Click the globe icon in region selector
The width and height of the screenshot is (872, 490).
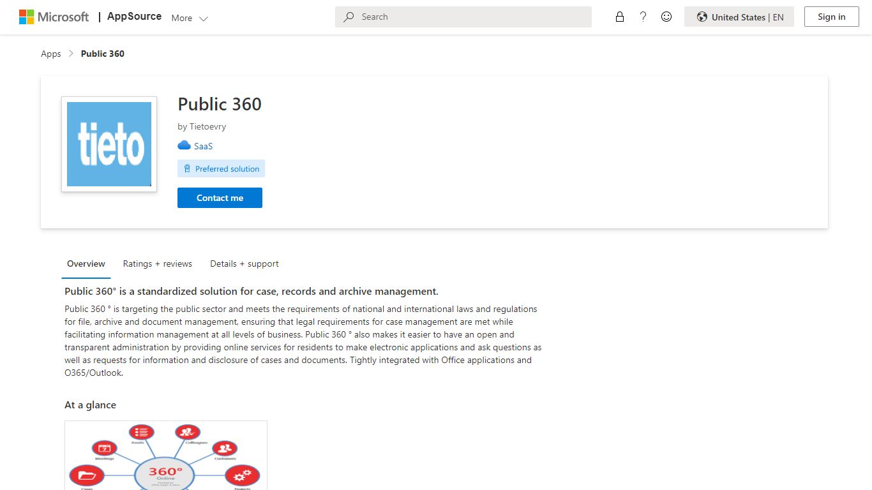tap(702, 17)
